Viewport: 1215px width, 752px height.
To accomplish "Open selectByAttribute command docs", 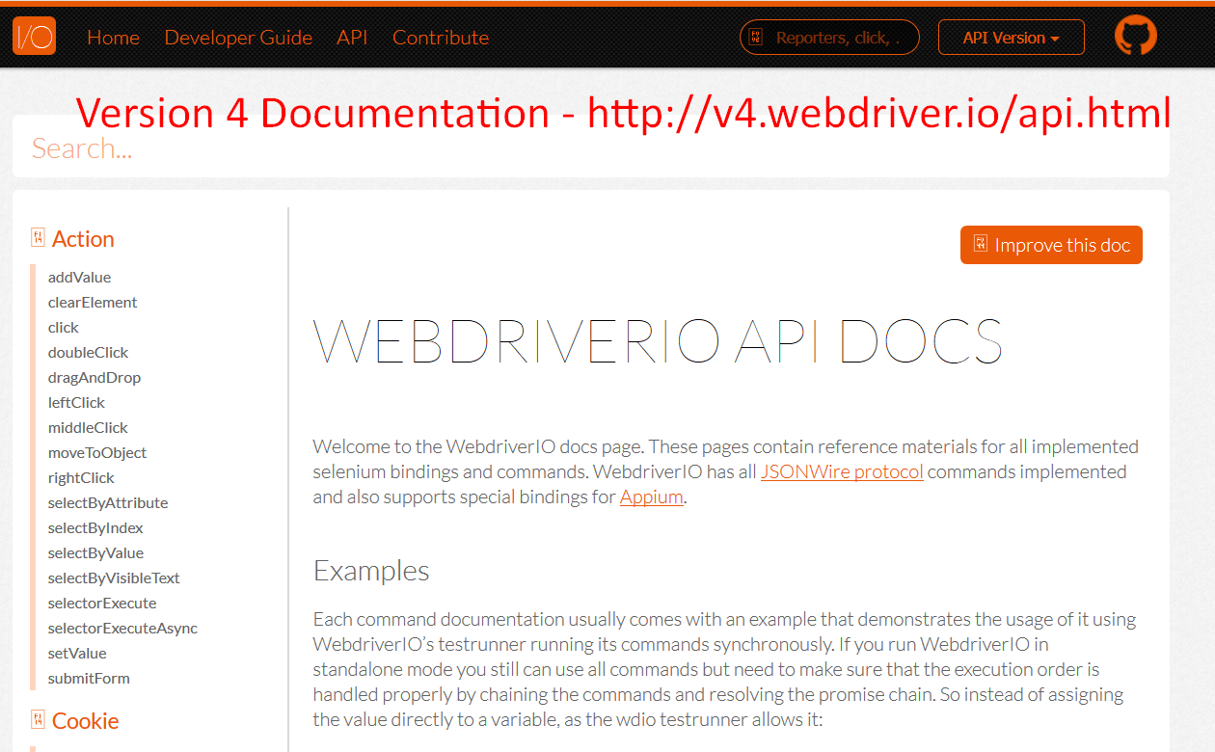I will coord(108,503).
